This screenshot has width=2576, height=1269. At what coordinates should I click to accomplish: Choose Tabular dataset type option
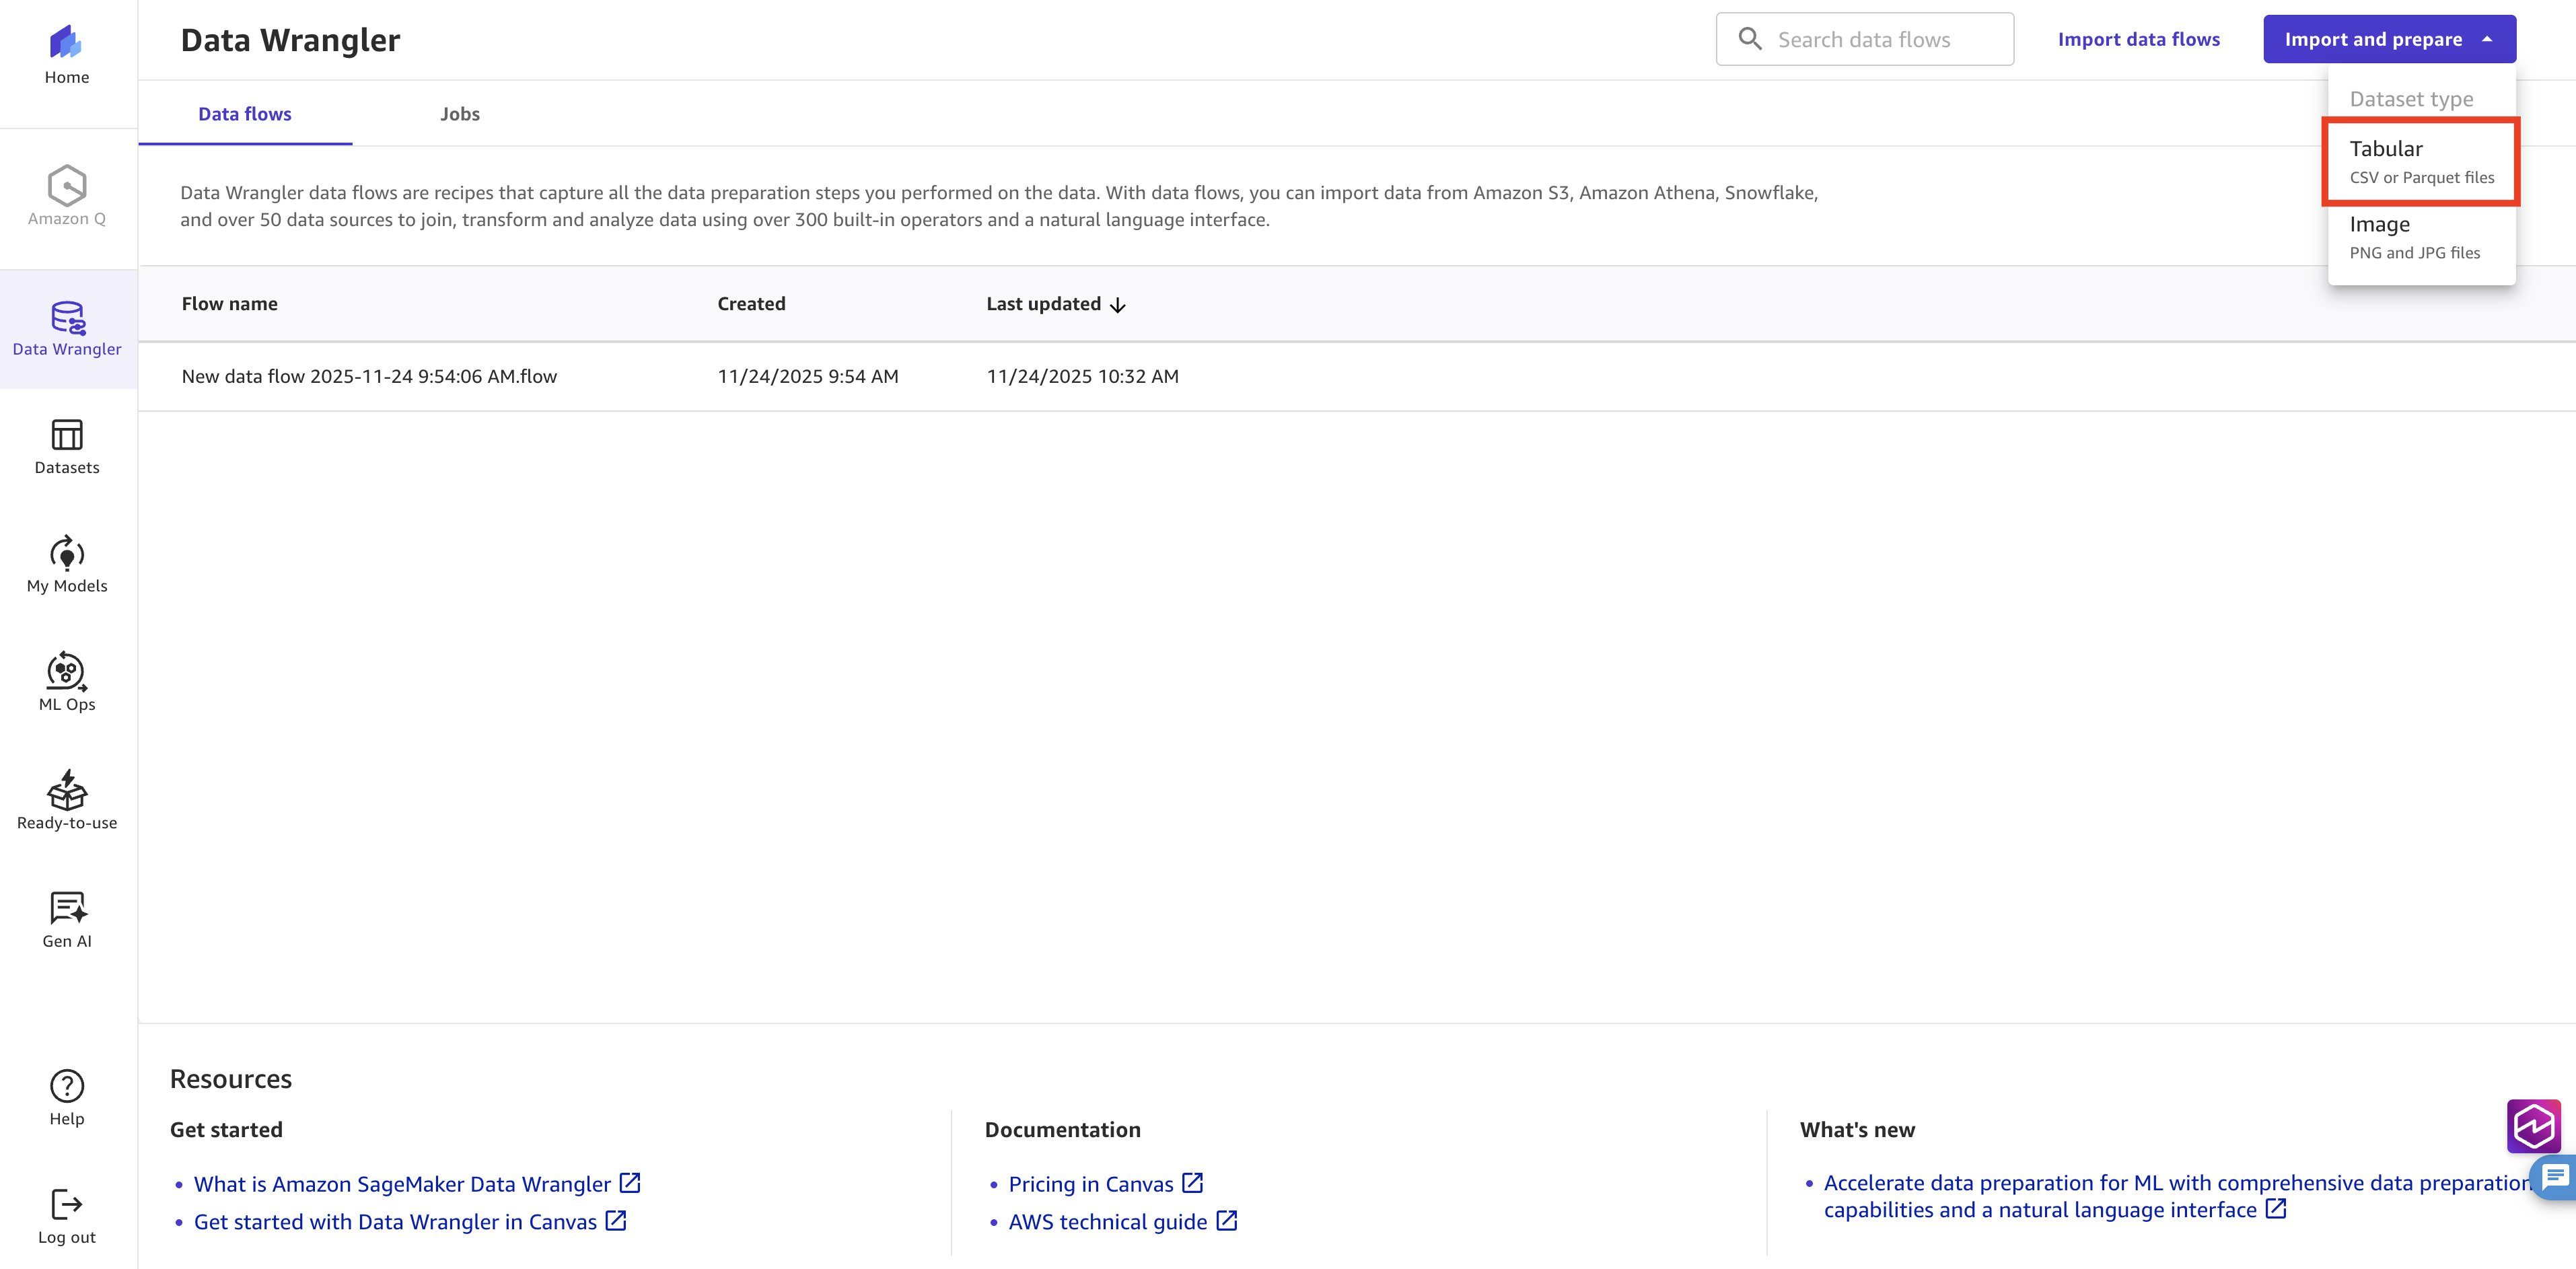pyautogui.click(x=2421, y=162)
